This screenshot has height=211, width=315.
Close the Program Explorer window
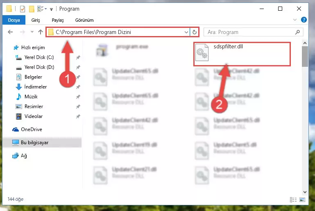click(x=299, y=9)
